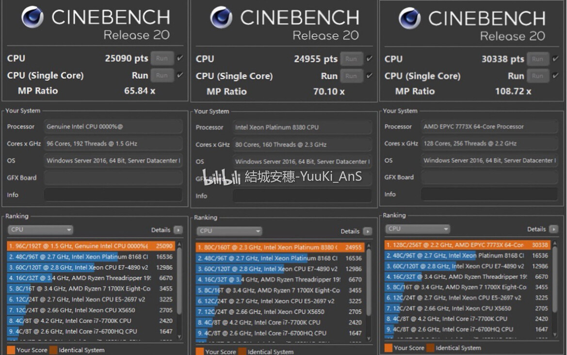This screenshot has height=355, width=567.
Task: Toggle the Single Core checkbox in the 30338 pts window
Action: 556,76
